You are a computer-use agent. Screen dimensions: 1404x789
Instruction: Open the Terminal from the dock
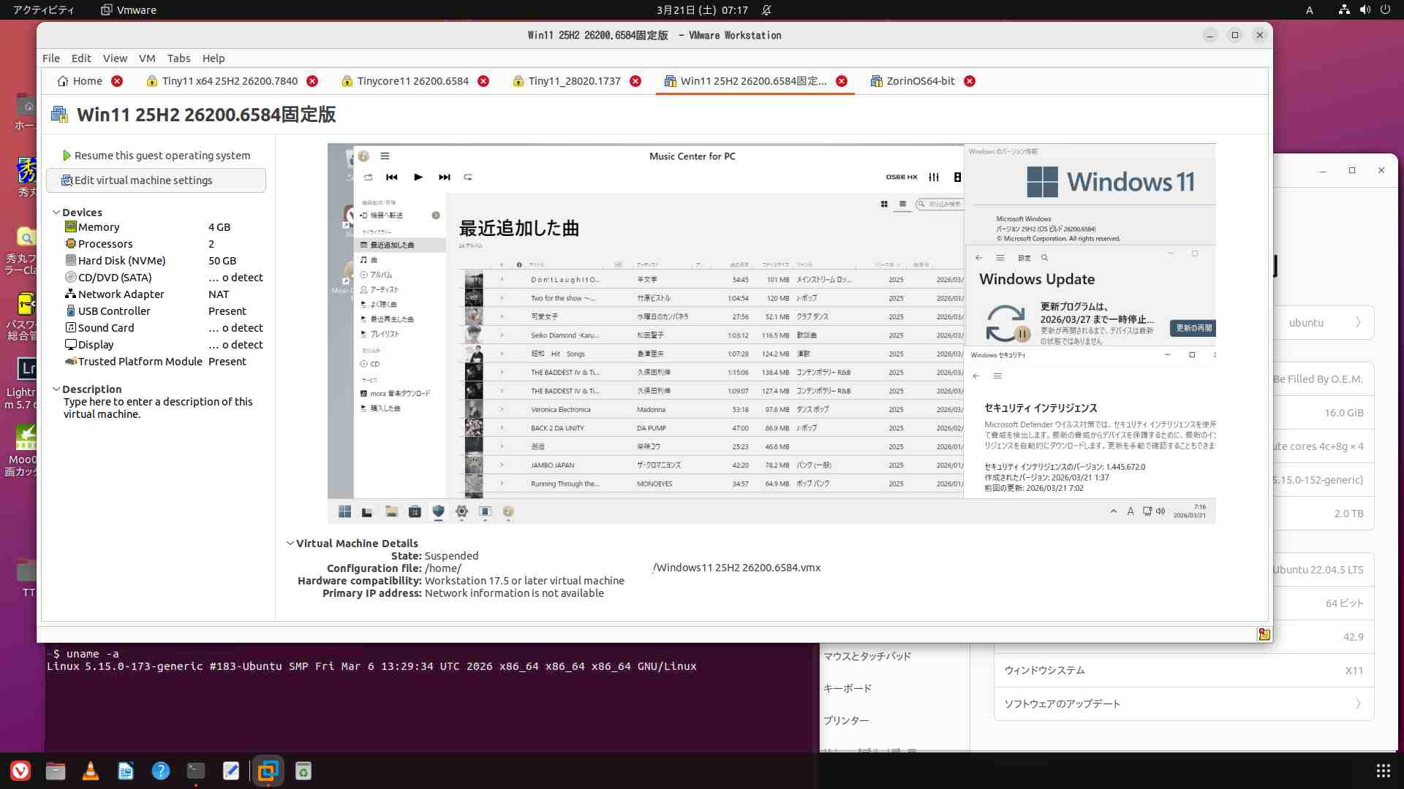196,771
